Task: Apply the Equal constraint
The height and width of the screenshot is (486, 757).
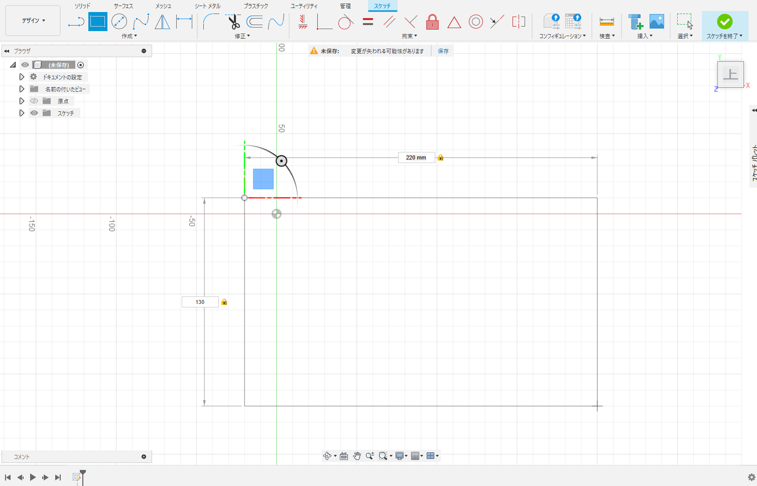Action: point(368,22)
